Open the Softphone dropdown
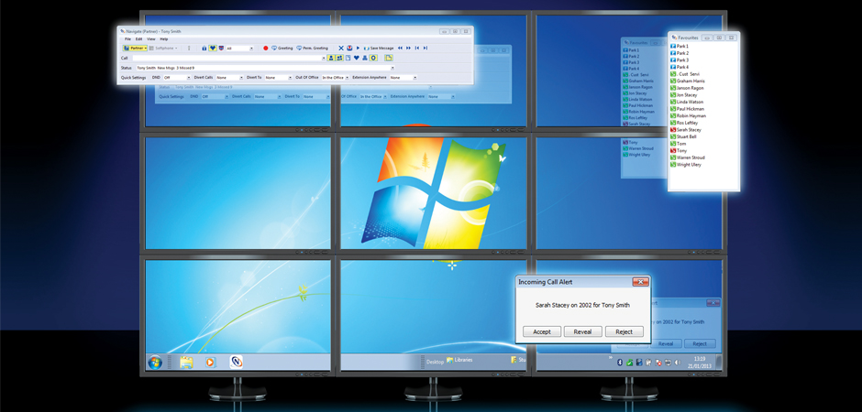 164,48
